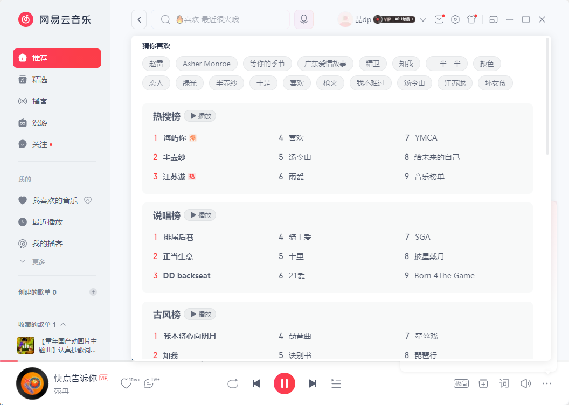
Task: Select the 一半一半 suggestion tag
Action: (446, 64)
